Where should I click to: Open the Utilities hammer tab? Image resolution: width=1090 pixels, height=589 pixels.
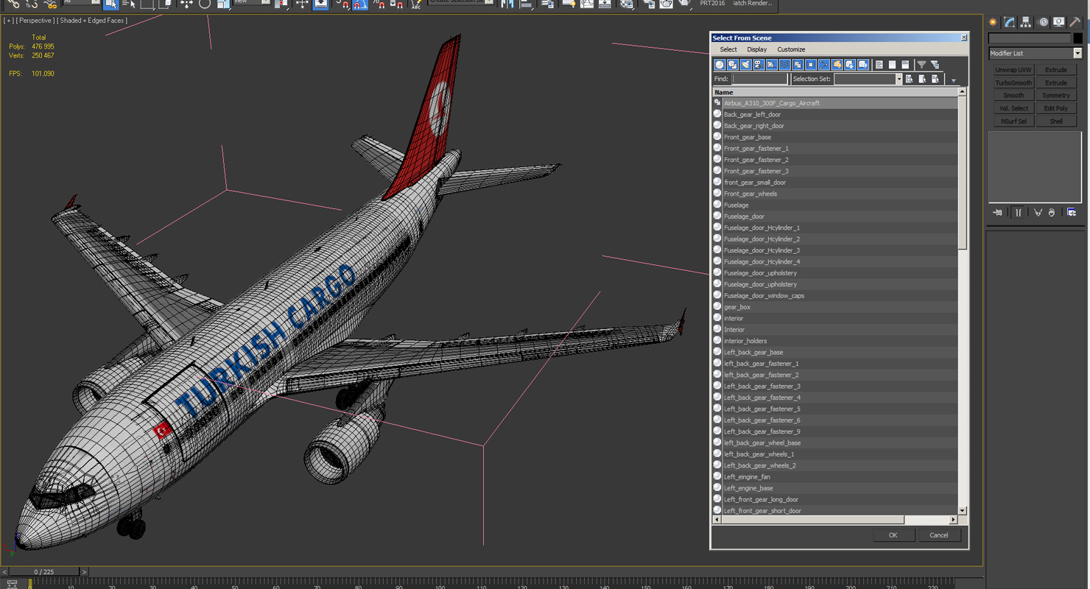[1075, 22]
